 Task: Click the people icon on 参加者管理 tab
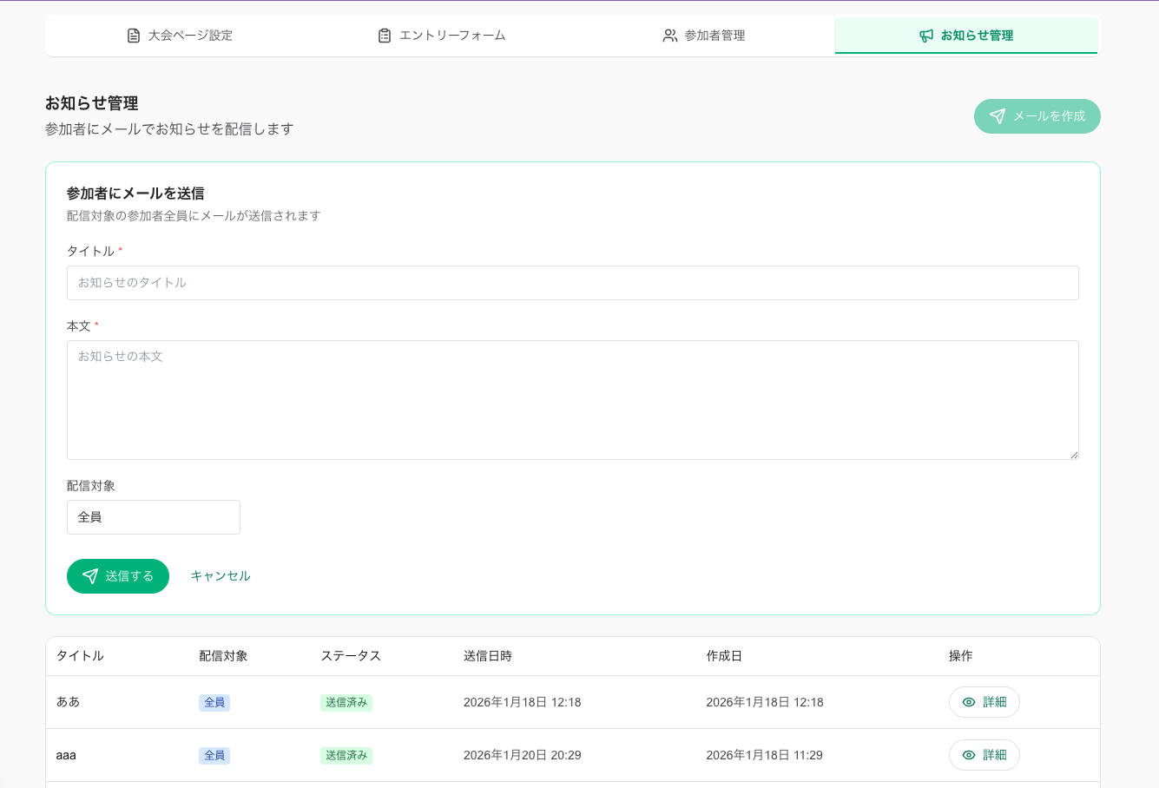[x=669, y=36]
